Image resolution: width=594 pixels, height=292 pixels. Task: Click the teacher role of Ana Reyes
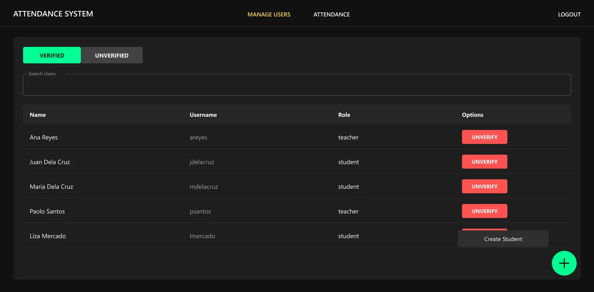(x=348, y=137)
